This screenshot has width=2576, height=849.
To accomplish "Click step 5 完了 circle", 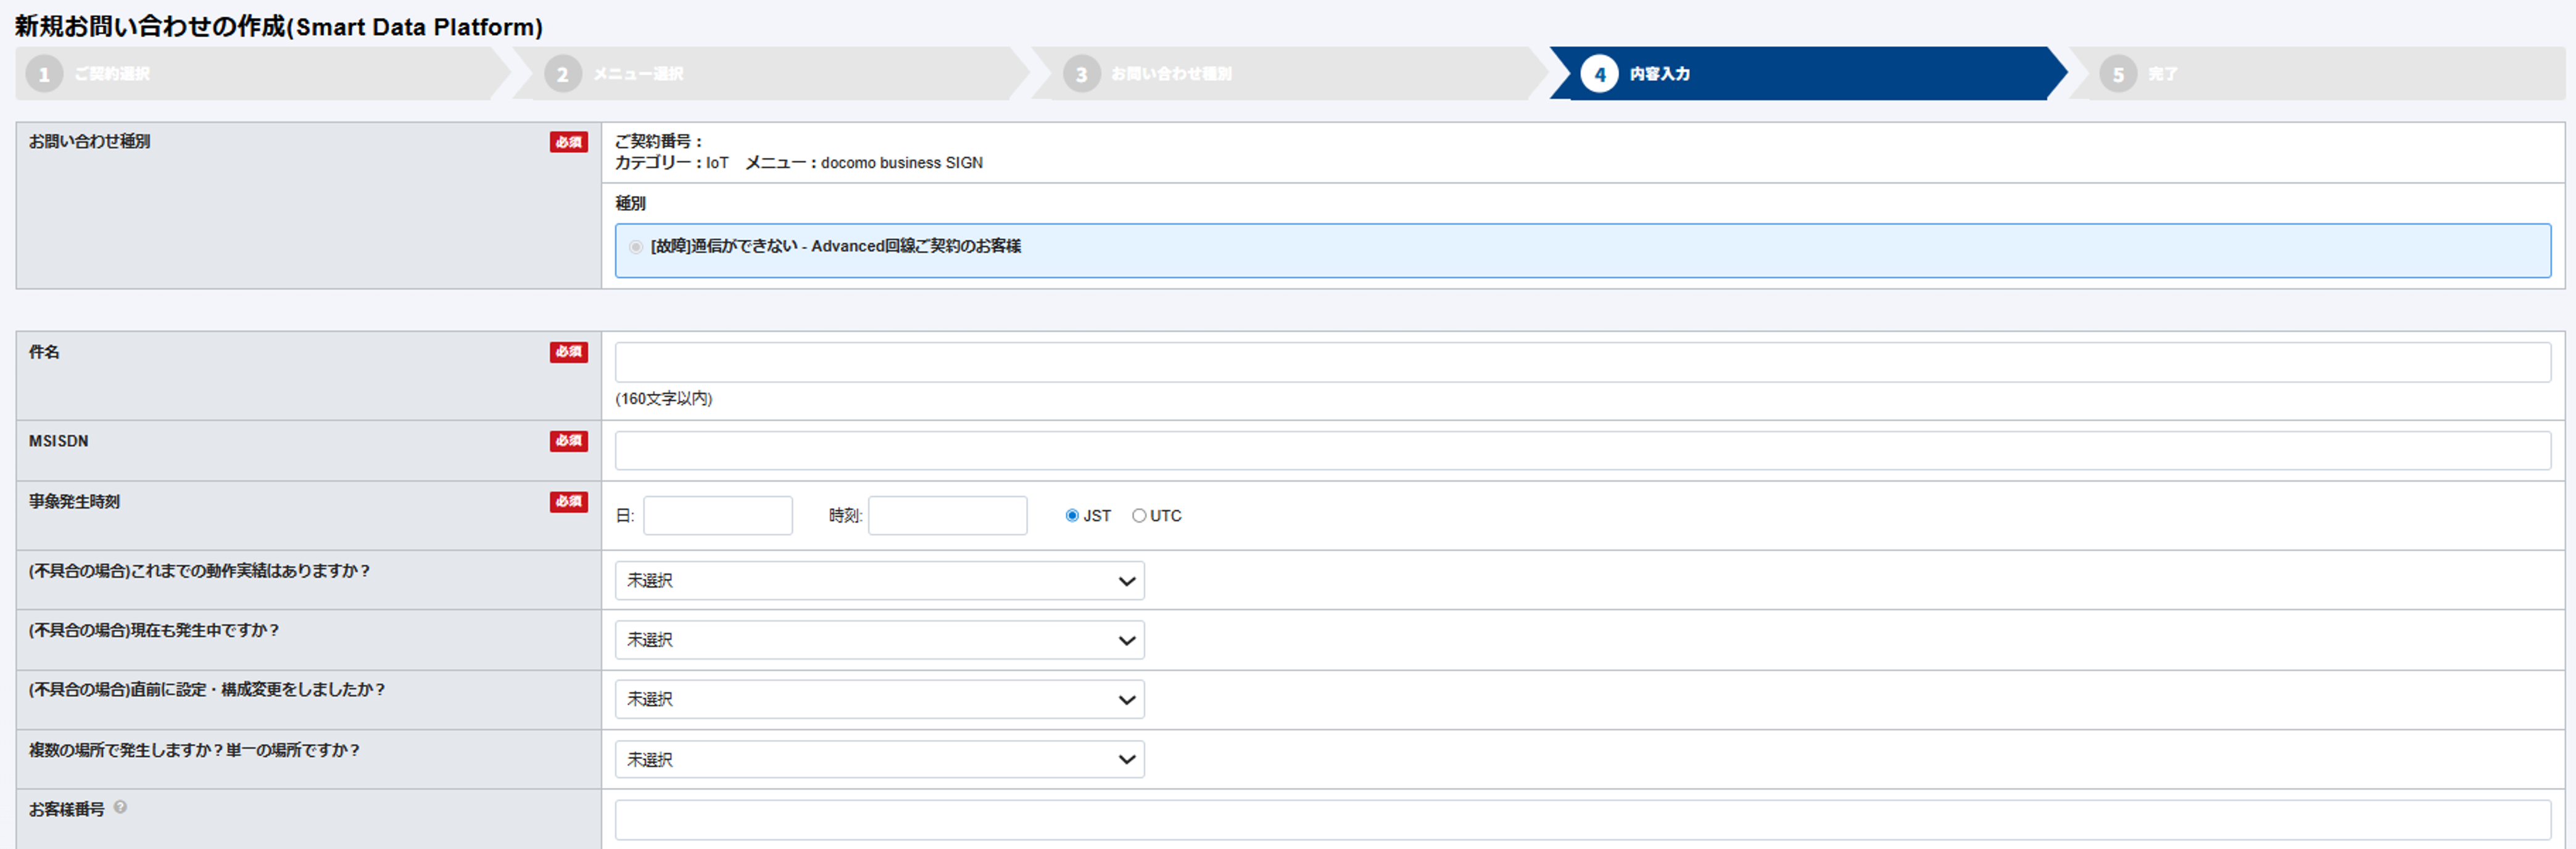I will tap(2117, 75).
